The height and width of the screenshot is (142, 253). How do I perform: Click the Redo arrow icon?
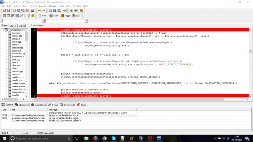coord(44,10)
